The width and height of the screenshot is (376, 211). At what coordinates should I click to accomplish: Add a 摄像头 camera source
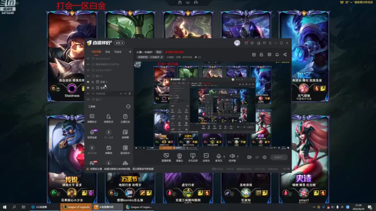pos(180,158)
